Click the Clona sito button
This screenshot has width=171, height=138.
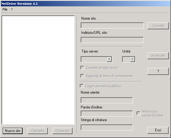(x=63, y=131)
